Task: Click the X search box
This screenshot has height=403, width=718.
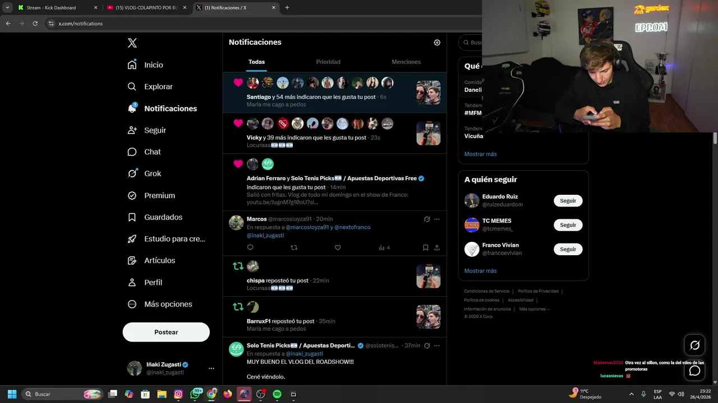Action: tap(471, 43)
